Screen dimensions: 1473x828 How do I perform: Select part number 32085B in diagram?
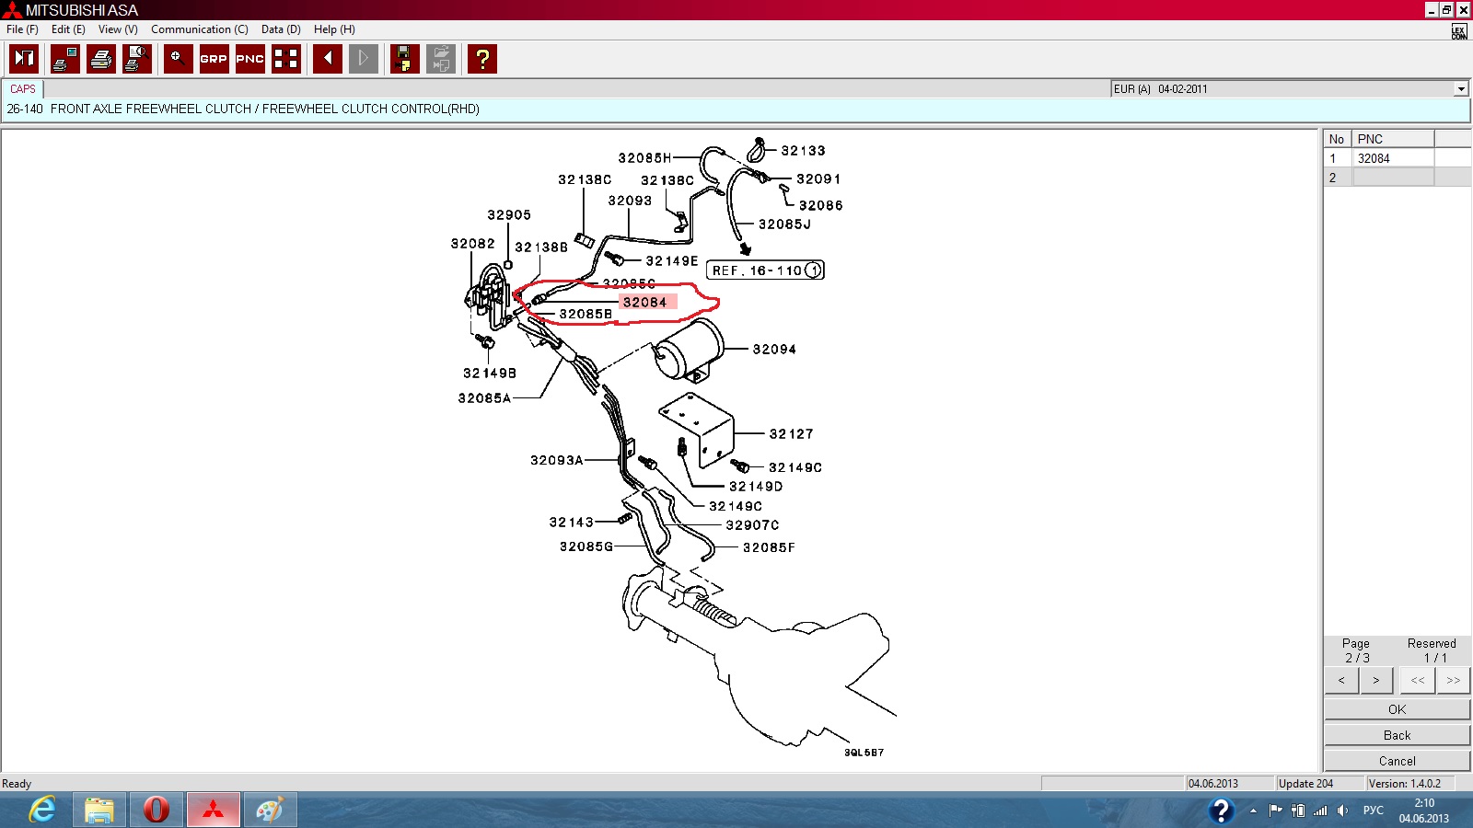(586, 315)
